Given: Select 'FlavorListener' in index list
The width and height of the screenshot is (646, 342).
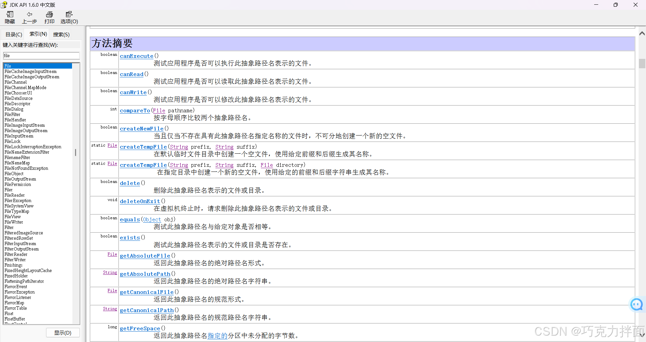Looking at the screenshot, I should tap(18, 297).
